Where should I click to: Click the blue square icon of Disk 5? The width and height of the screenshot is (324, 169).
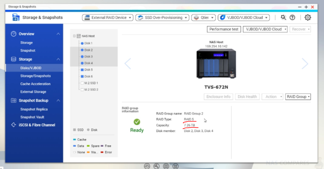(82, 70)
